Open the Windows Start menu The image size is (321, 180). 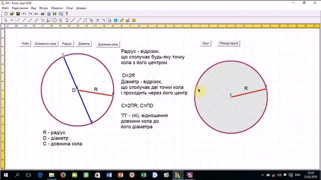(6, 175)
